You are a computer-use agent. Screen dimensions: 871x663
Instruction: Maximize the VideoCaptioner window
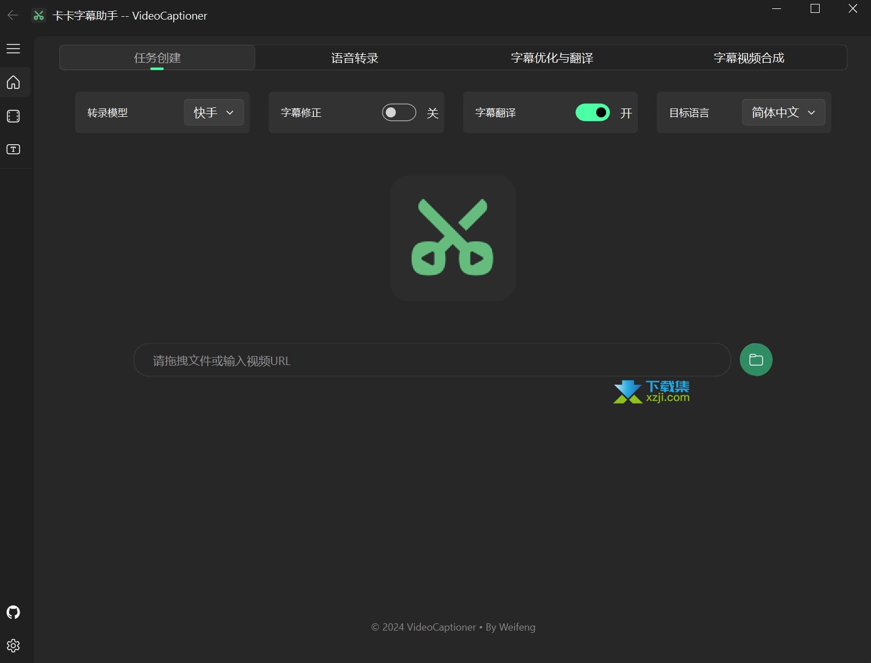point(815,8)
